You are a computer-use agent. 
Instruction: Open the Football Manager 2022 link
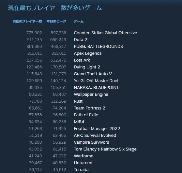[x=97, y=129]
